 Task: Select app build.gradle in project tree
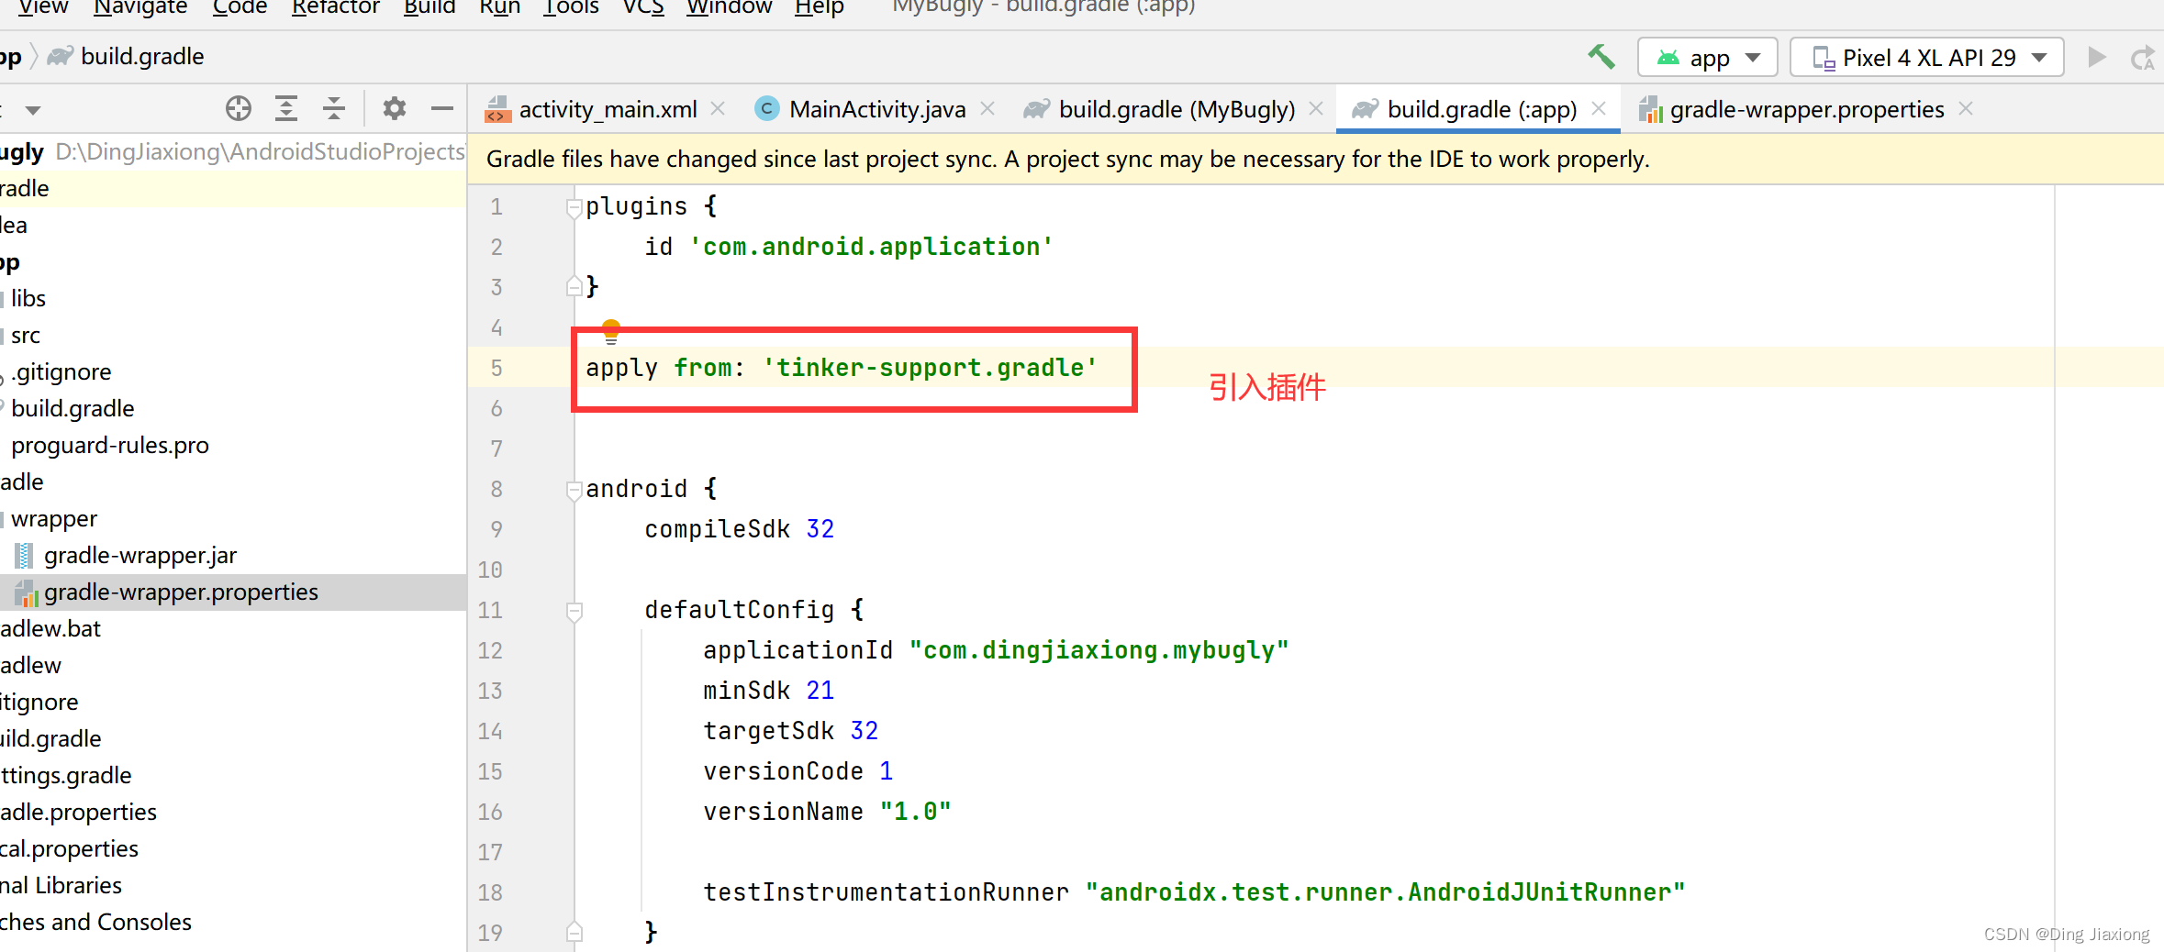tap(73, 409)
